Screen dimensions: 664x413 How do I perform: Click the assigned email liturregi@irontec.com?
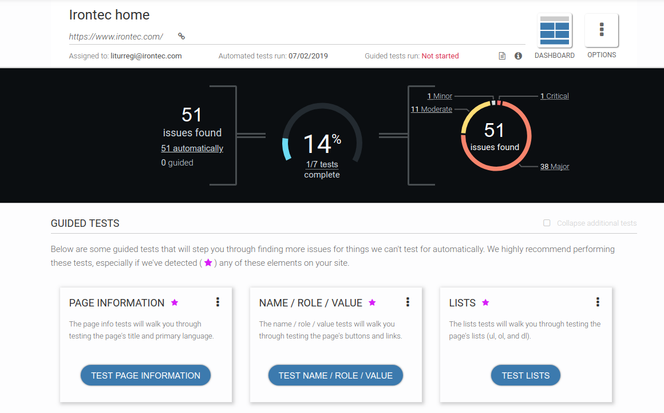(146, 56)
